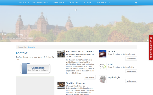The image size is (153, 95).
Task: Click Weiterlesen under Technik
Action: (131, 59)
